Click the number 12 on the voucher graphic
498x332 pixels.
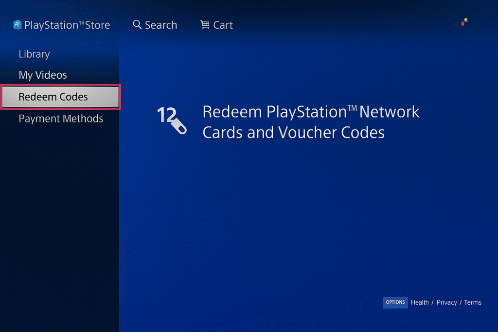[x=166, y=115]
